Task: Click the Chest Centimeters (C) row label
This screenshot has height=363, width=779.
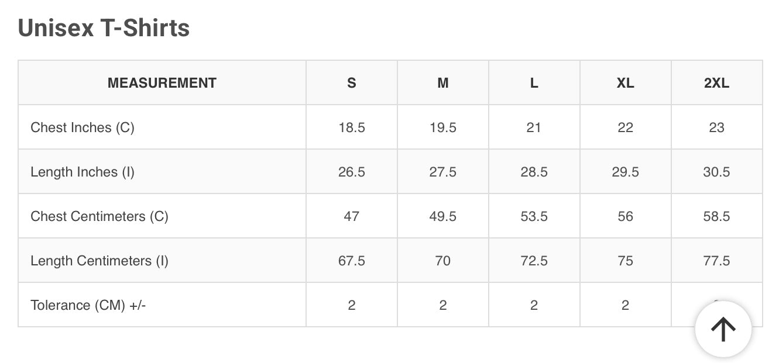Action: point(99,216)
